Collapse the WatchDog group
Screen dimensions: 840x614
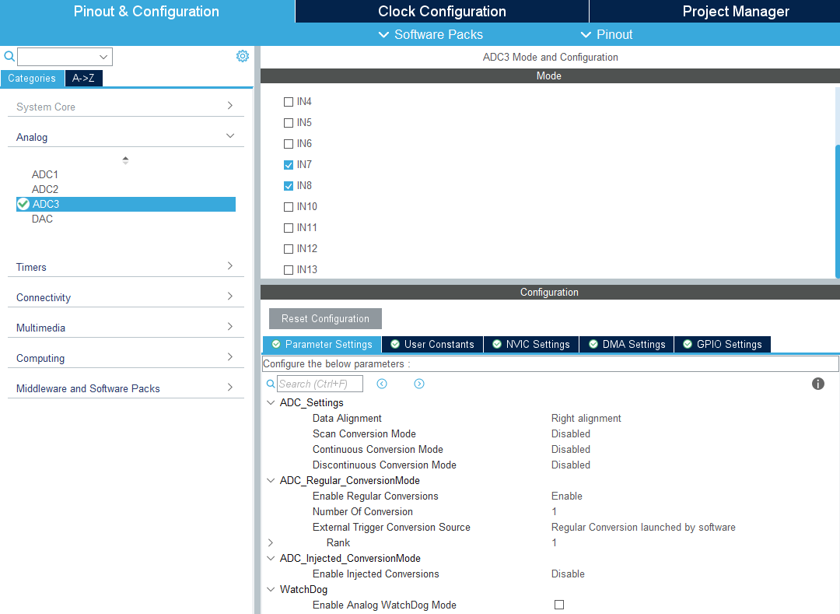[x=271, y=589]
